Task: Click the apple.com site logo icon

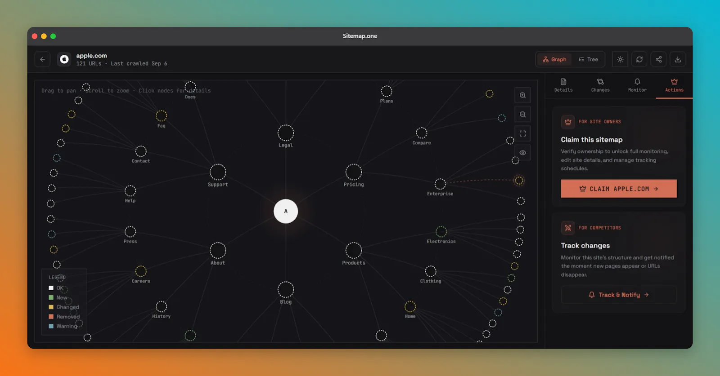Action: (x=64, y=59)
